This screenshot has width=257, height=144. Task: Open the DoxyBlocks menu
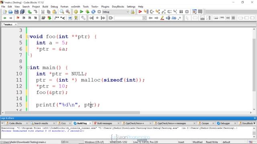click(118, 6)
